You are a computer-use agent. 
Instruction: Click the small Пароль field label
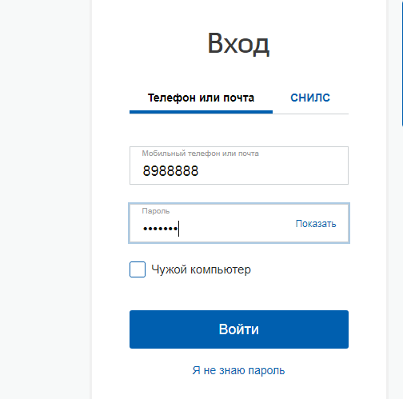coord(156,211)
